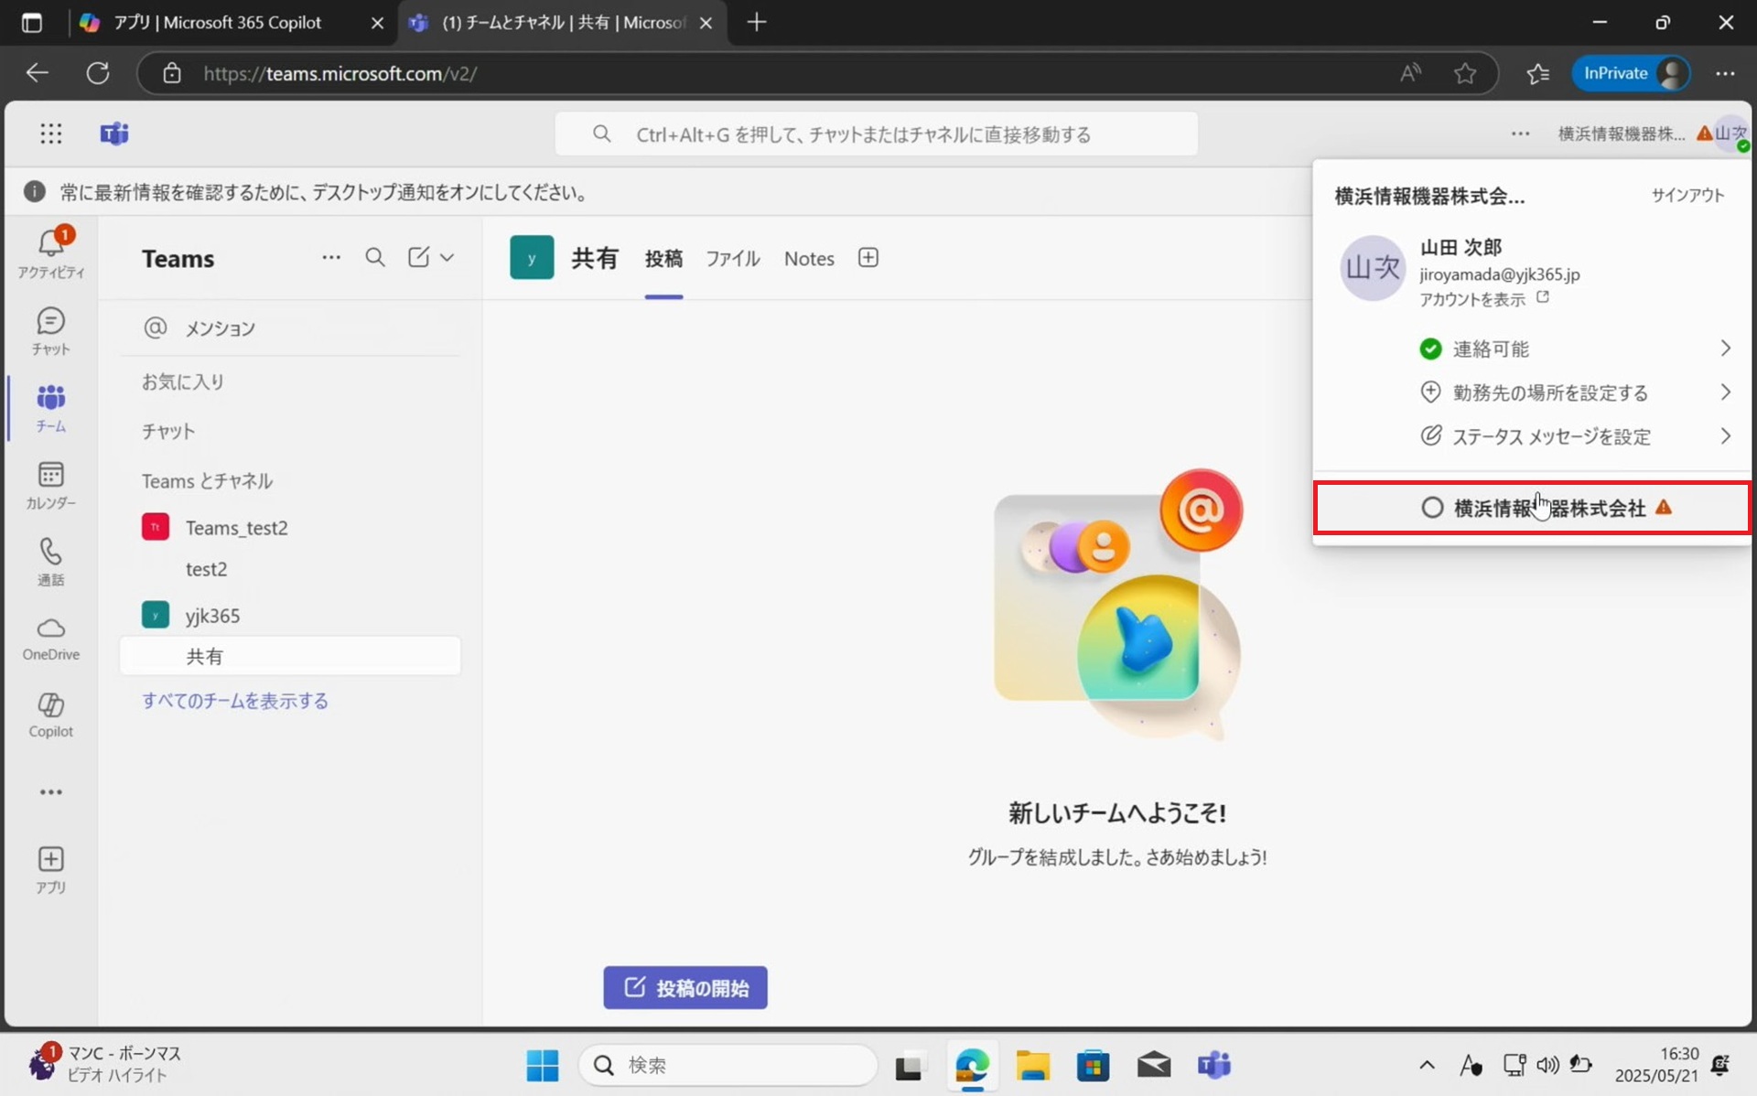
Task: Switch to the 投稿 tab
Action: pos(663,259)
